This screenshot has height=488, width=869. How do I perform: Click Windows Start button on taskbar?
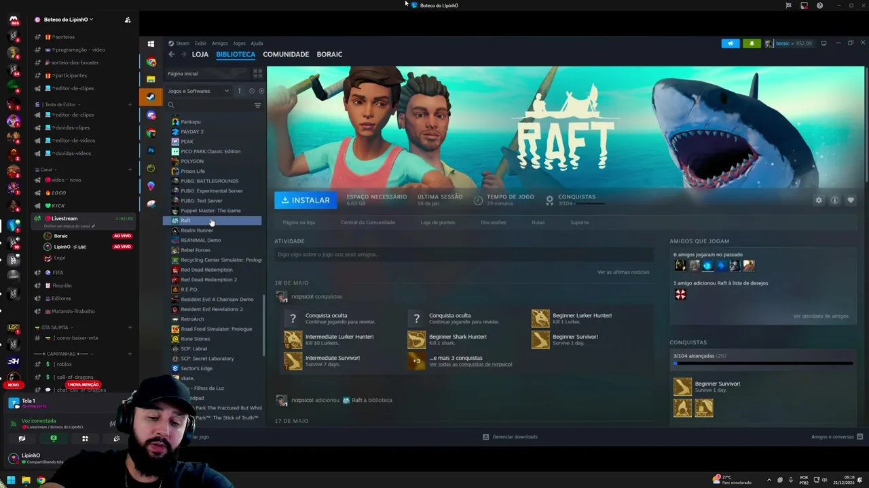click(11, 481)
